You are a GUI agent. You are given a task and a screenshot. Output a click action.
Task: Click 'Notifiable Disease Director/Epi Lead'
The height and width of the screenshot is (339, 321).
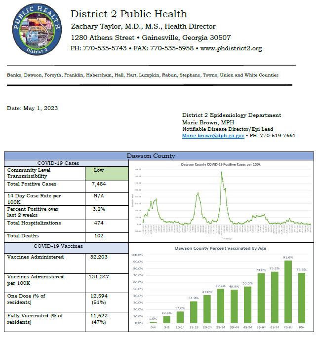point(228,129)
